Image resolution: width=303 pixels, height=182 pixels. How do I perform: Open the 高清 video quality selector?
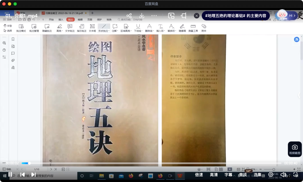click(214, 175)
